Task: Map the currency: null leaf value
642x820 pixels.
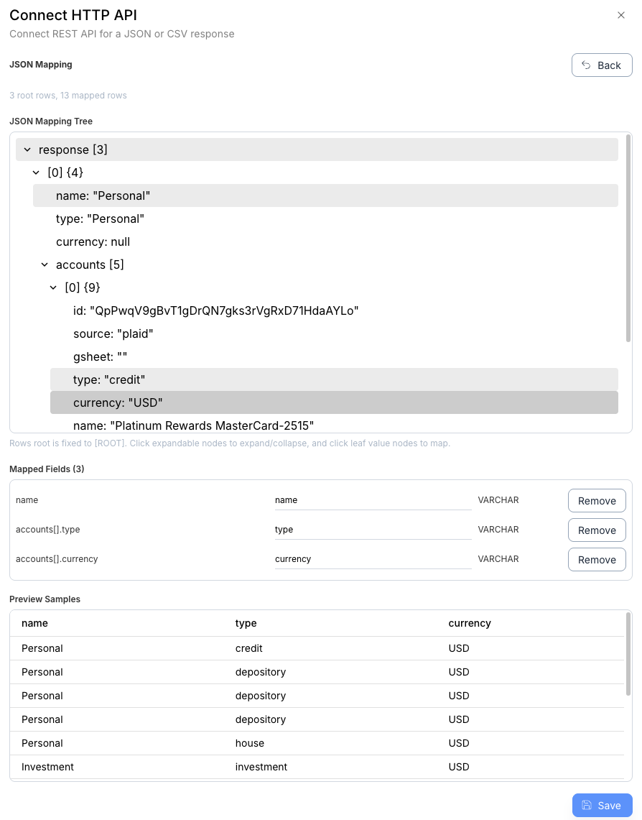Action: tap(93, 241)
